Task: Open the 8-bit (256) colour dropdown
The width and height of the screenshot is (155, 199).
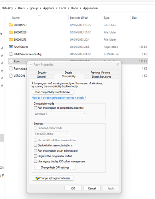Action: coord(52,134)
